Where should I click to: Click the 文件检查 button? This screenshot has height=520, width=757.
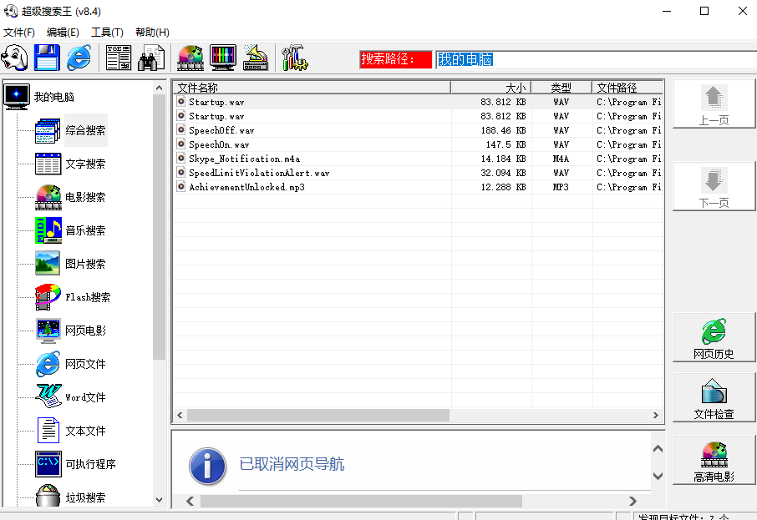point(714,397)
